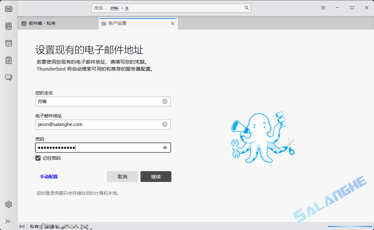Open the application hamburger menu
This screenshot has width=374, height=230.
[323, 8]
